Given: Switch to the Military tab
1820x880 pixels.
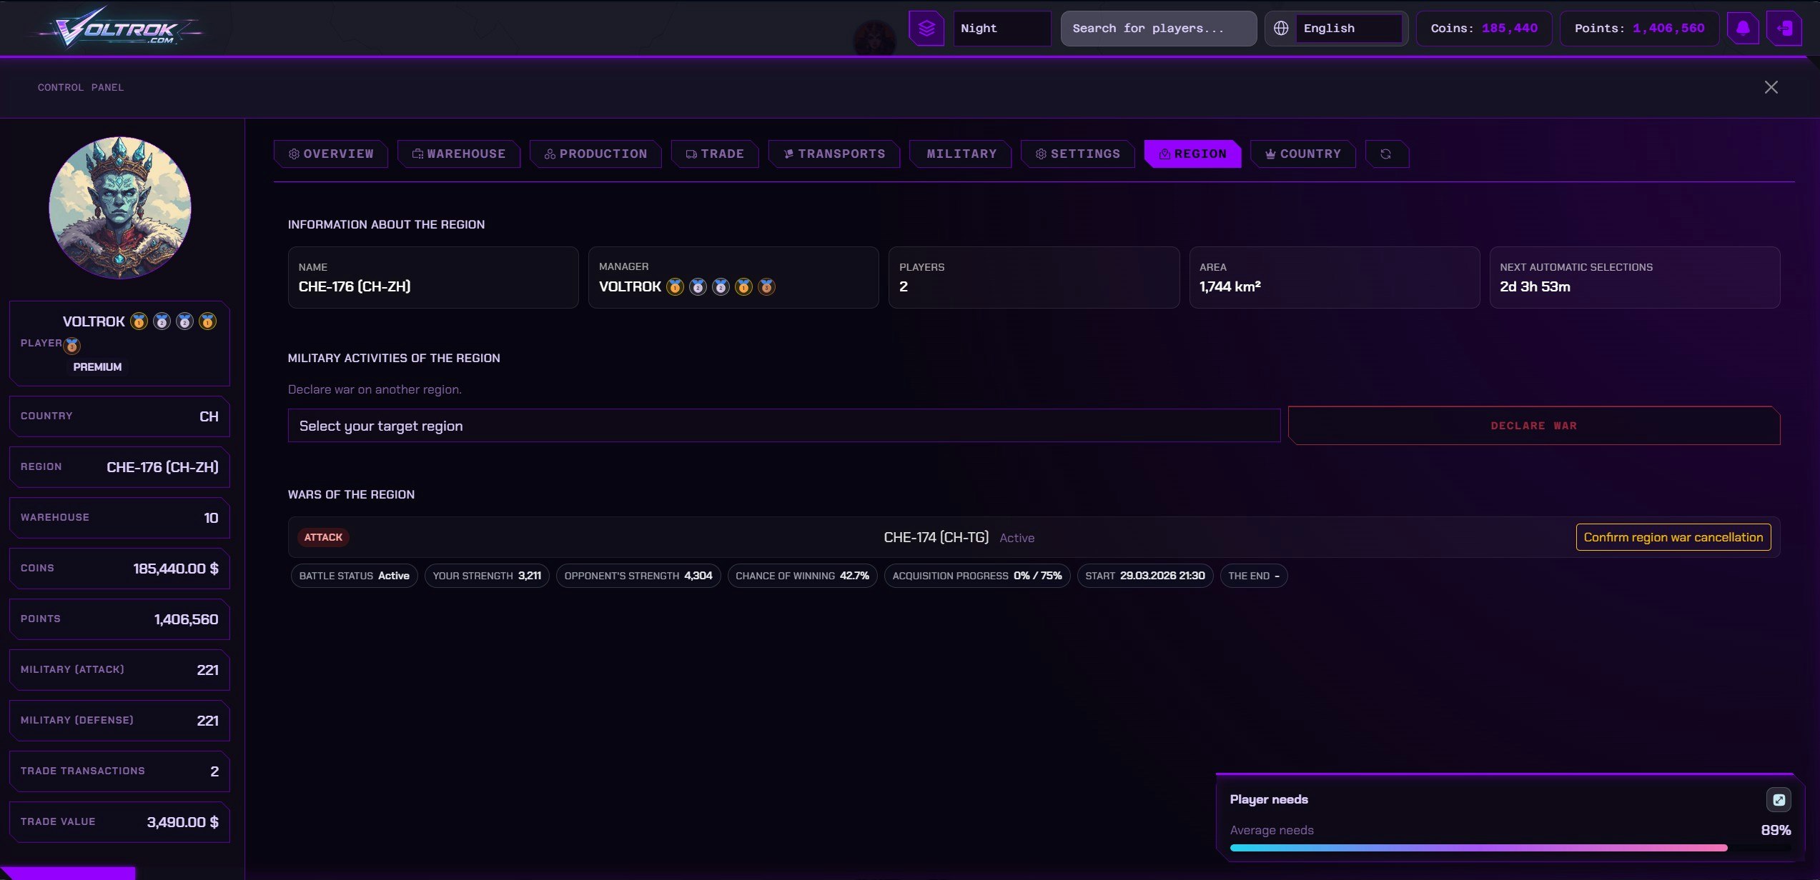Looking at the screenshot, I should [961, 154].
